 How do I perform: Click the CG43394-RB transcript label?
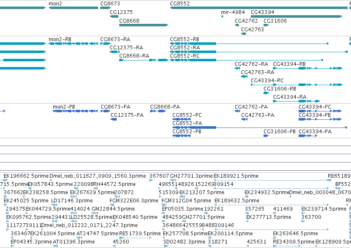(290, 64)
